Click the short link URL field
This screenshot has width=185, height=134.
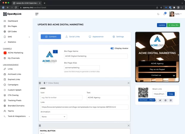pyautogui.click(x=159, y=94)
